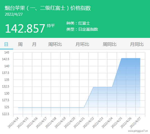Click the 持平 status label
Viewport: 150px width, 134px height.
51,26
